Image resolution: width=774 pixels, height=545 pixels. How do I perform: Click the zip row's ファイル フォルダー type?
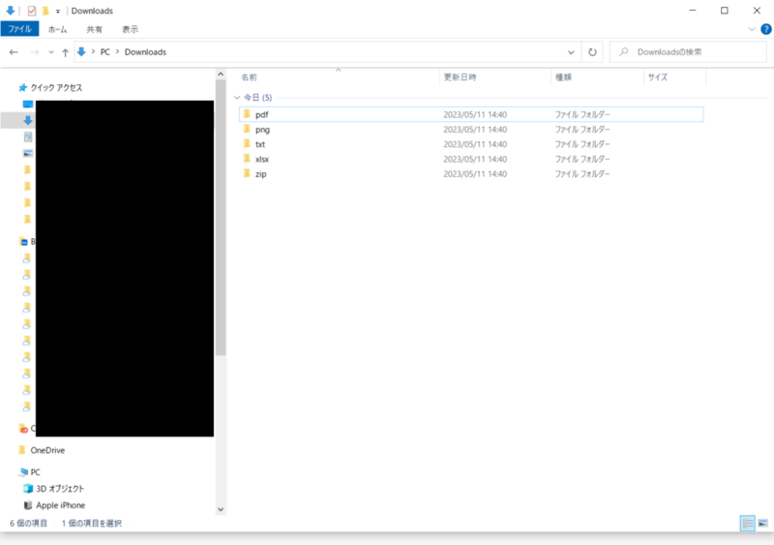[x=582, y=174]
